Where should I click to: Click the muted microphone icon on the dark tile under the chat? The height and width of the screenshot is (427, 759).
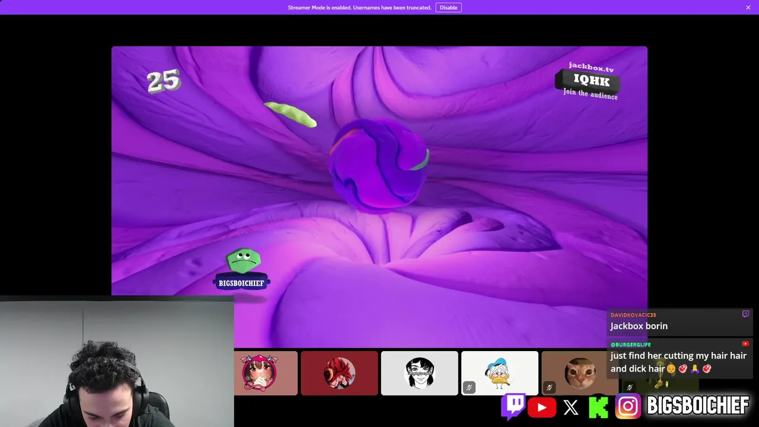point(630,388)
